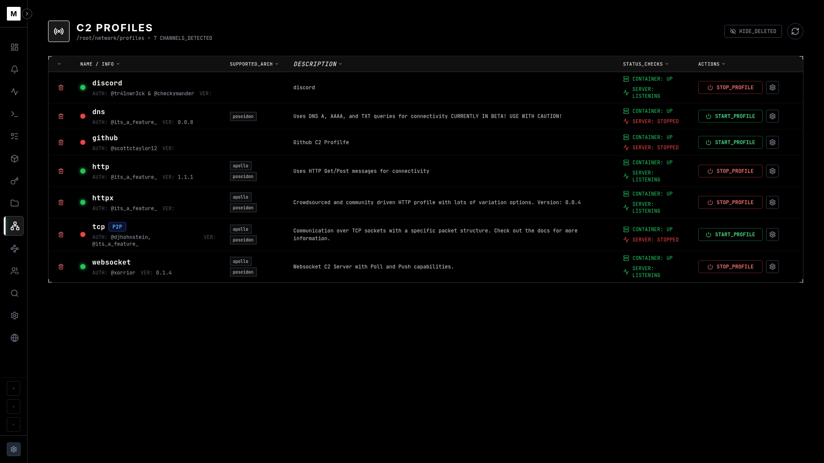The image size is (824, 463).
Task: Click the P2P badge on the tcp profile
Action: pos(117,227)
